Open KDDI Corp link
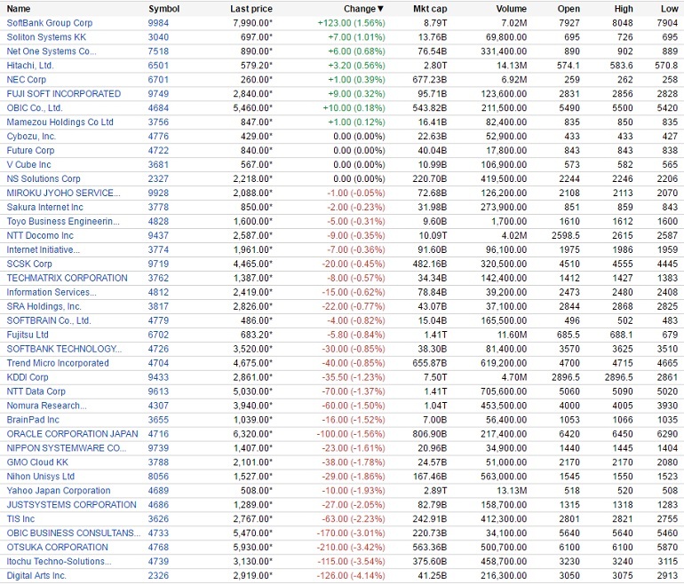Screen dimensions: 684x584 pos(28,377)
